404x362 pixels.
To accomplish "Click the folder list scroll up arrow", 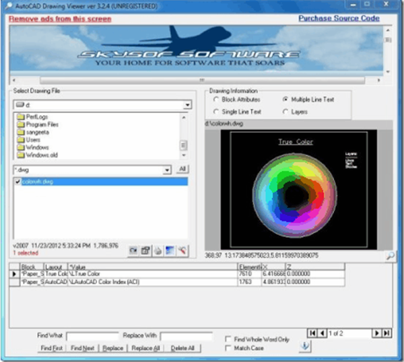I will tap(184, 117).
